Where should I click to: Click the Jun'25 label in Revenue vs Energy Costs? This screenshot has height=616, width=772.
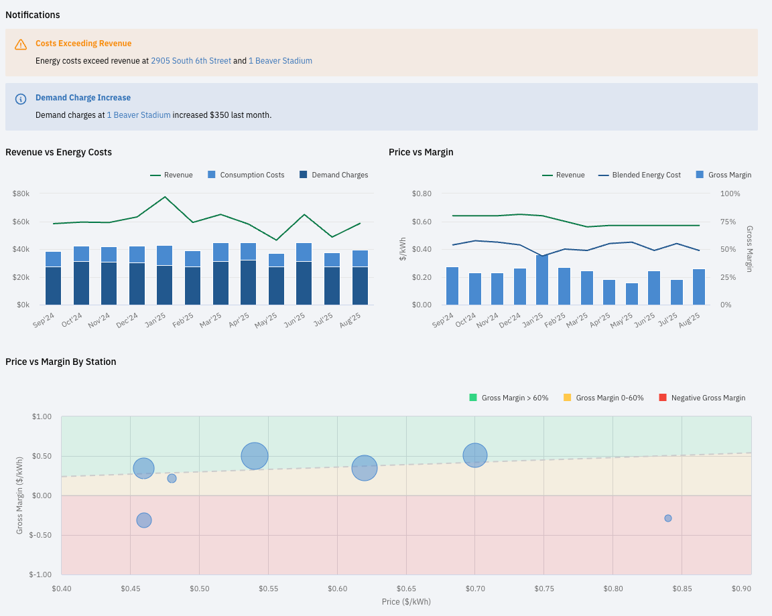[295, 320]
